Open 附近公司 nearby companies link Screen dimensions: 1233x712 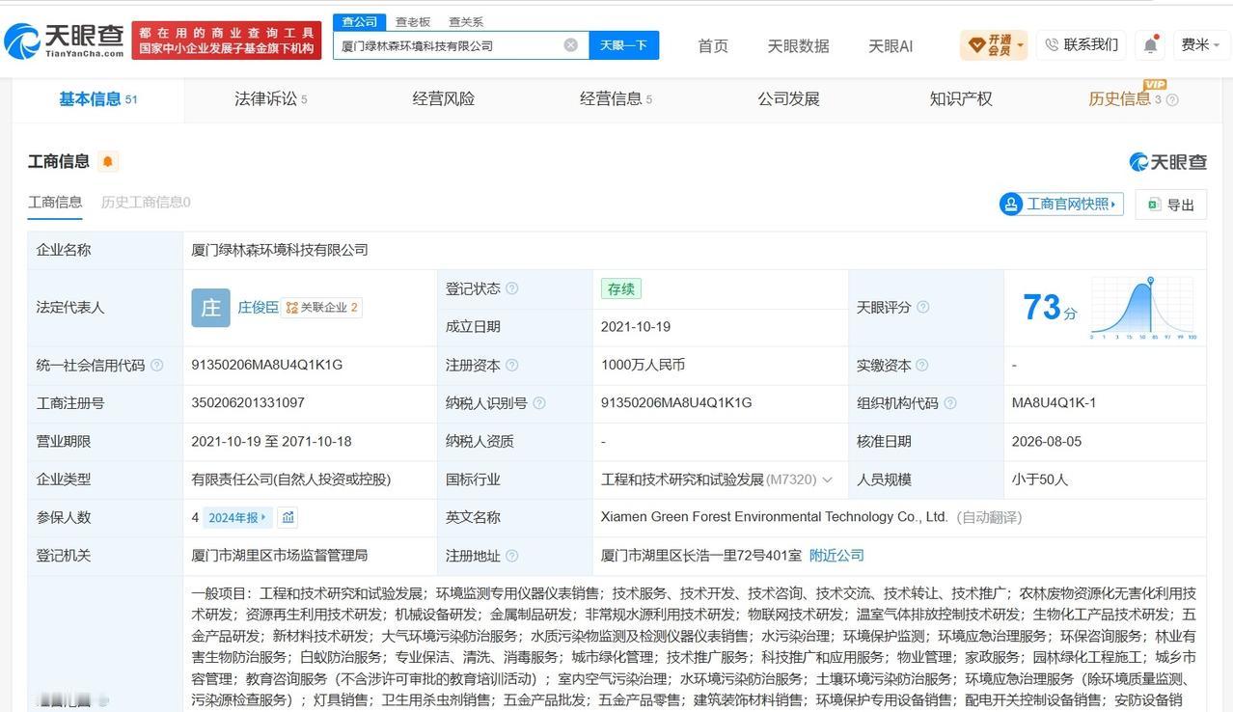(836, 556)
